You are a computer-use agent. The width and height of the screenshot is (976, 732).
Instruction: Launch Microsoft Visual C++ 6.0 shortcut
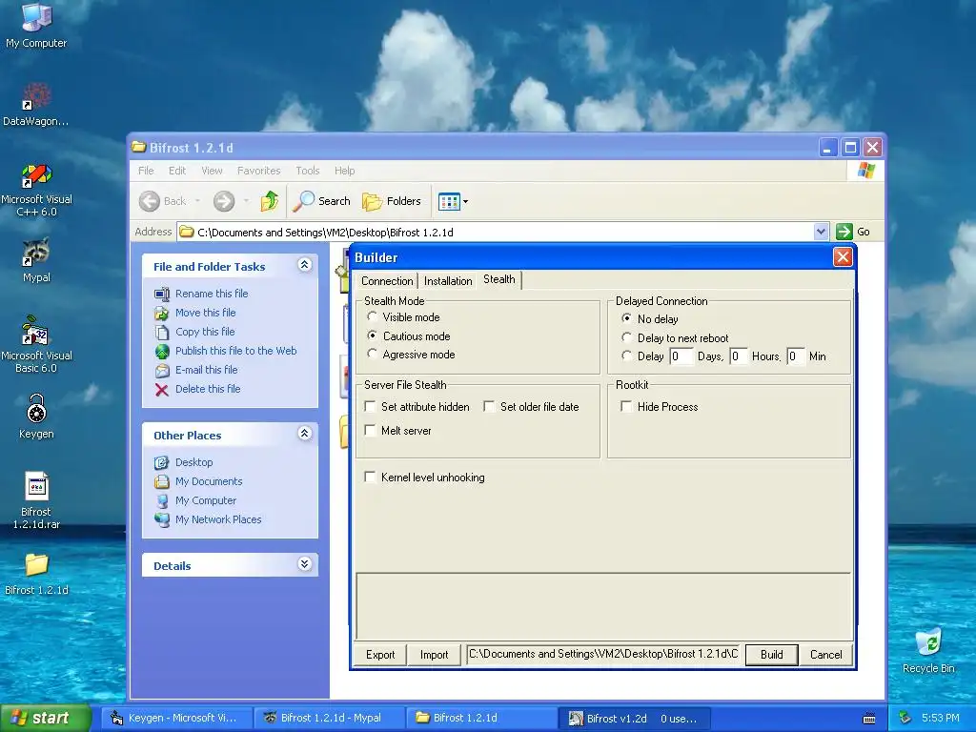pyautogui.click(x=36, y=190)
